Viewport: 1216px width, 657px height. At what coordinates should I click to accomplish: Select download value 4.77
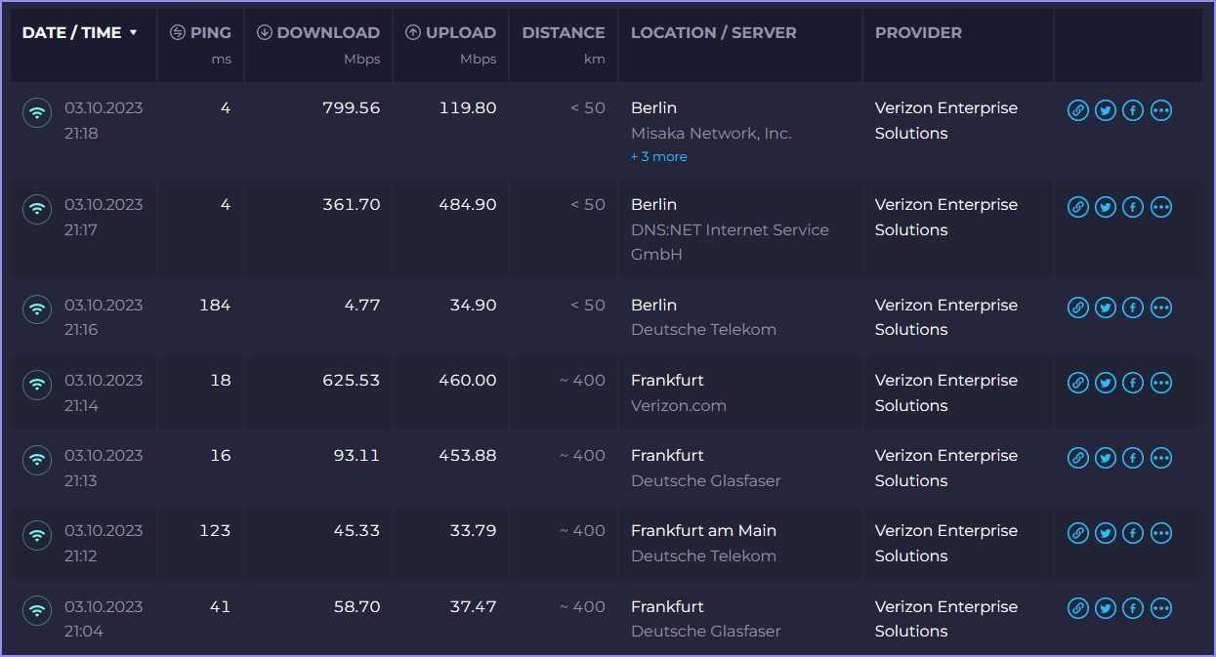[x=361, y=305]
